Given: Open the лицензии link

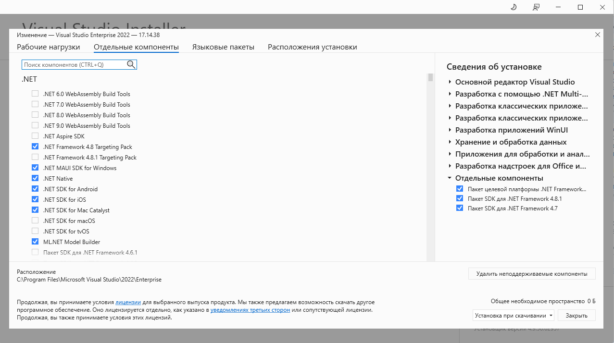Looking at the screenshot, I should coord(128,302).
